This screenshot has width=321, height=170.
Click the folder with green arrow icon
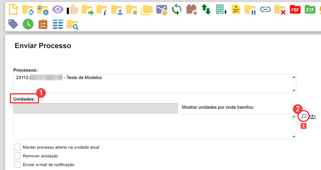click(87, 10)
